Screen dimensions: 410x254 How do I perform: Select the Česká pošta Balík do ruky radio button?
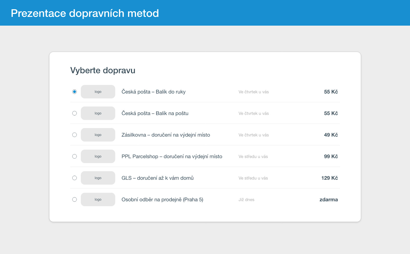point(74,92)
